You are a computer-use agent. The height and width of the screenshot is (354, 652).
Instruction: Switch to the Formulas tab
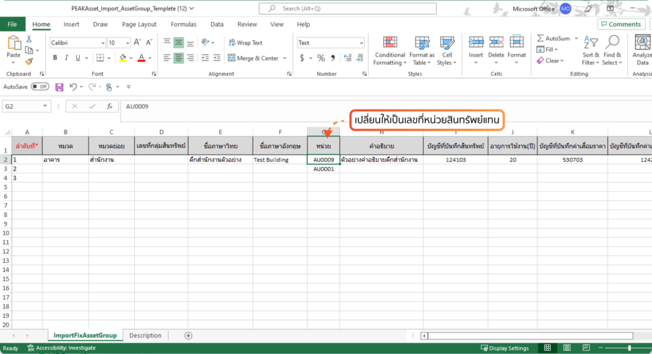click(183, 25)
